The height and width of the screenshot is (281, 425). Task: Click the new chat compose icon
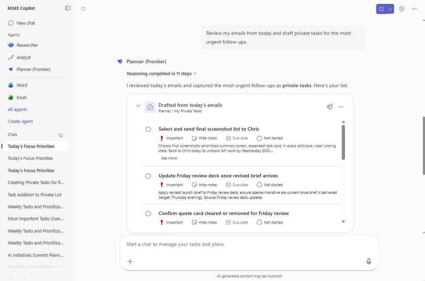point(382,9)
